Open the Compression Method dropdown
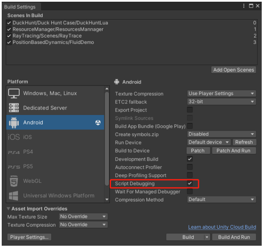 [x=222, y=199]
